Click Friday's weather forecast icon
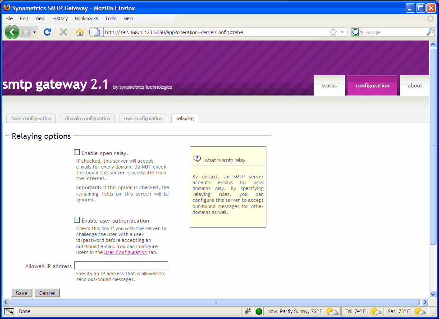The width and height of the screenshot is (439, 319). (x=375, y=311)
